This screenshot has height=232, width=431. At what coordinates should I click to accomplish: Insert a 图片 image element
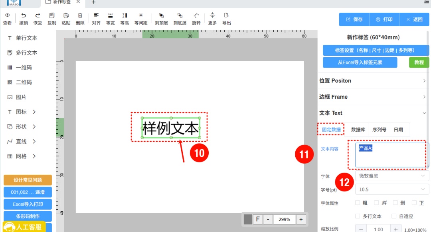pos(16,97)
